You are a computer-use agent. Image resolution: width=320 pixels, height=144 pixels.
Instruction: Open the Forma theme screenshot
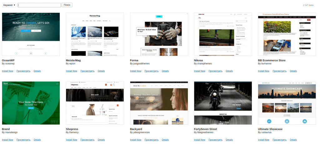(x=159, y=34)
